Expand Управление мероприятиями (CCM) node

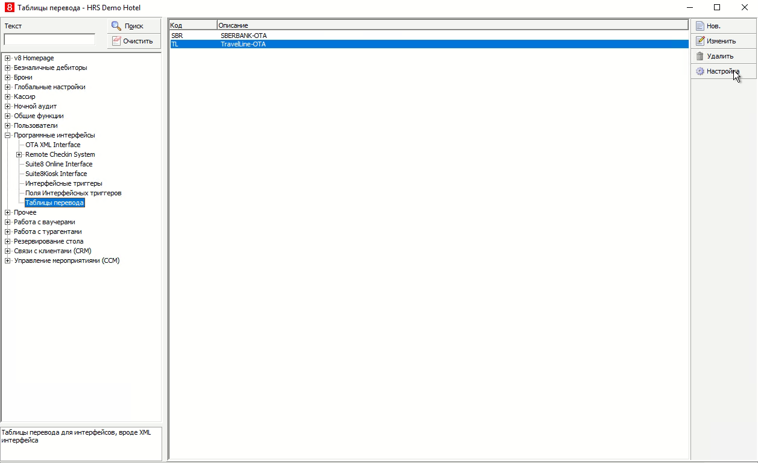pyautogui.click(x=8, y=260)
